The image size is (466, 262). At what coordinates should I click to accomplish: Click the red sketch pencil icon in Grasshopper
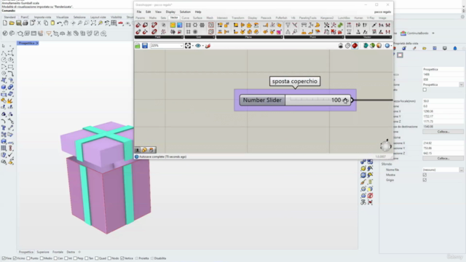pos(208,46)
